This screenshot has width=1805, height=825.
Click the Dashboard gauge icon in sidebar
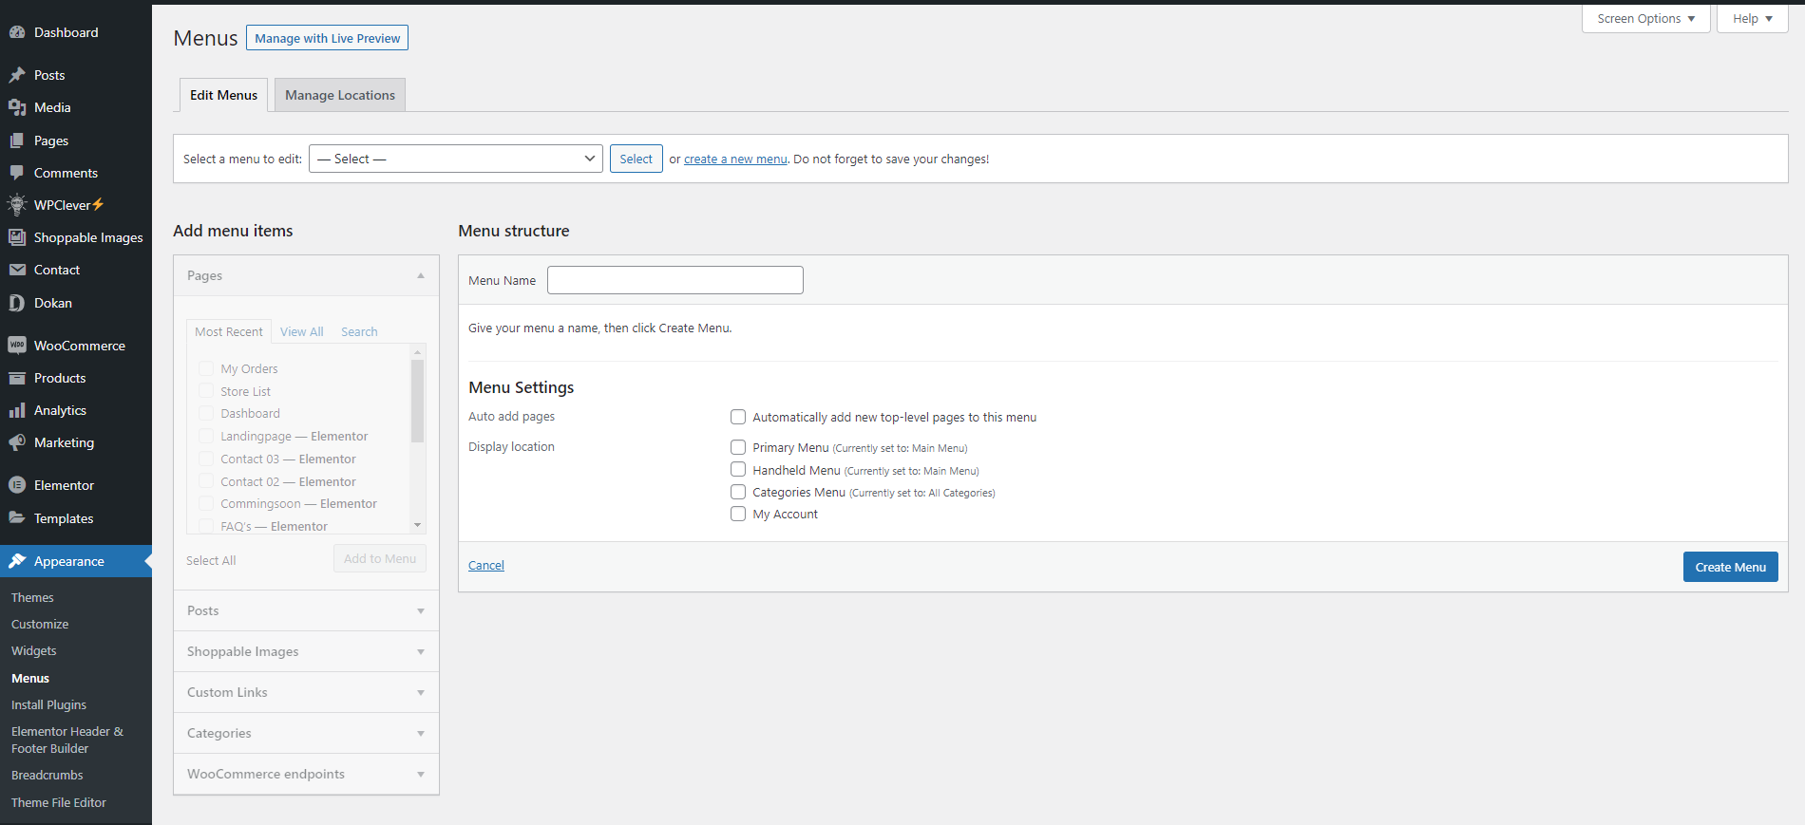pos(17,32)
